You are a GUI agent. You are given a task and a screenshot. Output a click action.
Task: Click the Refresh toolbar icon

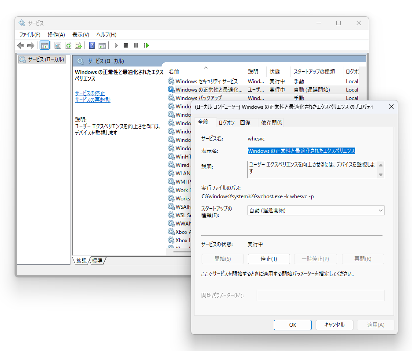point(68,45)
